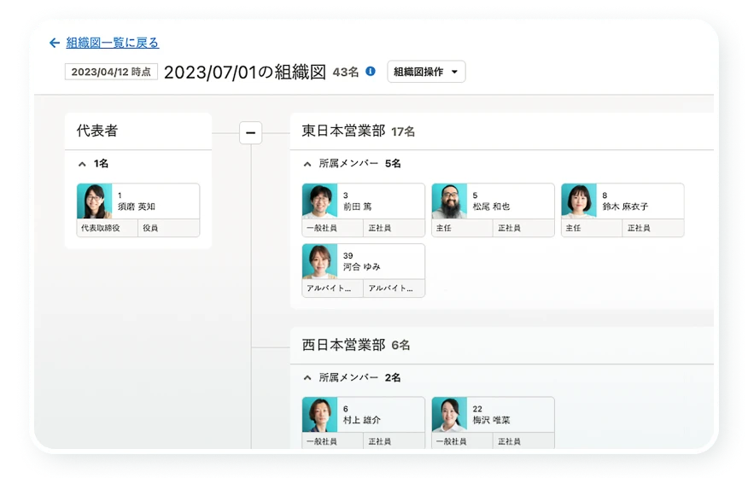Select the 東日本営業部 department heading

point(343,131)
